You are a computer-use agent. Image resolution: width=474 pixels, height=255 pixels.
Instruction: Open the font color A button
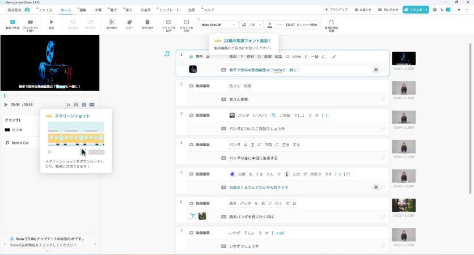tap(270, 25)
